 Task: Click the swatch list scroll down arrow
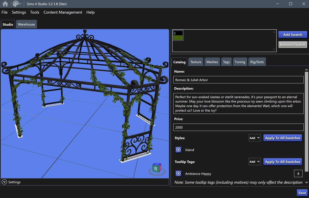(274, 49)
